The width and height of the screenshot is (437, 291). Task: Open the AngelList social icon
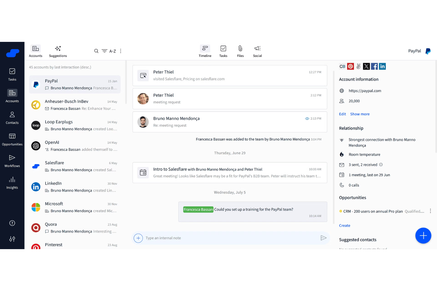pos(358,66)
